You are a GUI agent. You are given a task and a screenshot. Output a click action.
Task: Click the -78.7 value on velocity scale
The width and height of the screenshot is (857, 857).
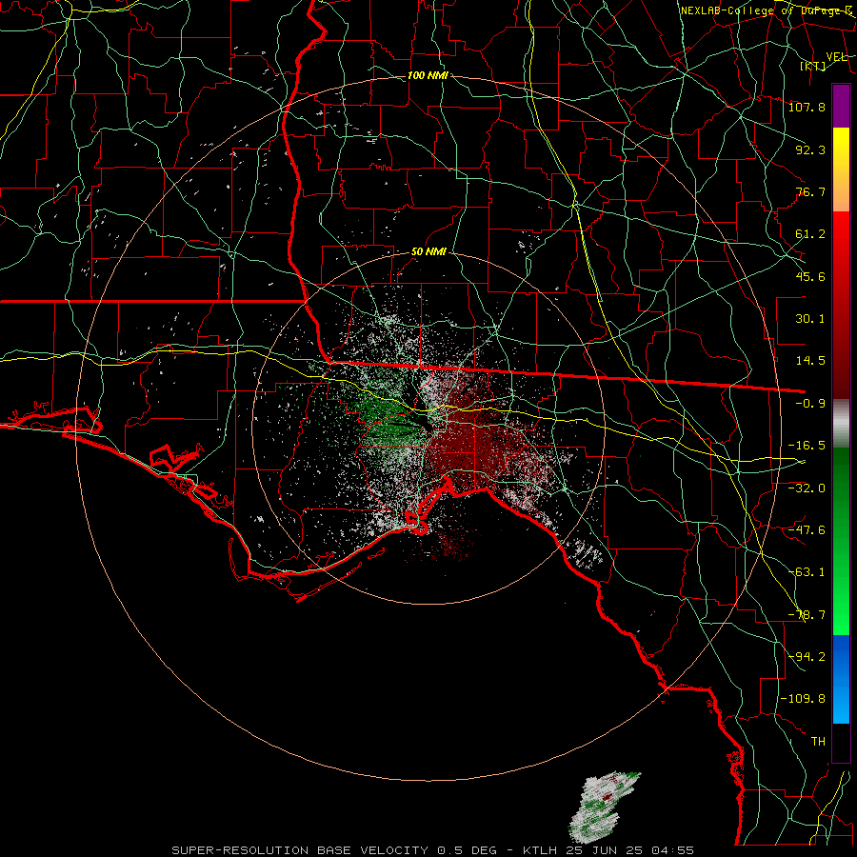807,615
